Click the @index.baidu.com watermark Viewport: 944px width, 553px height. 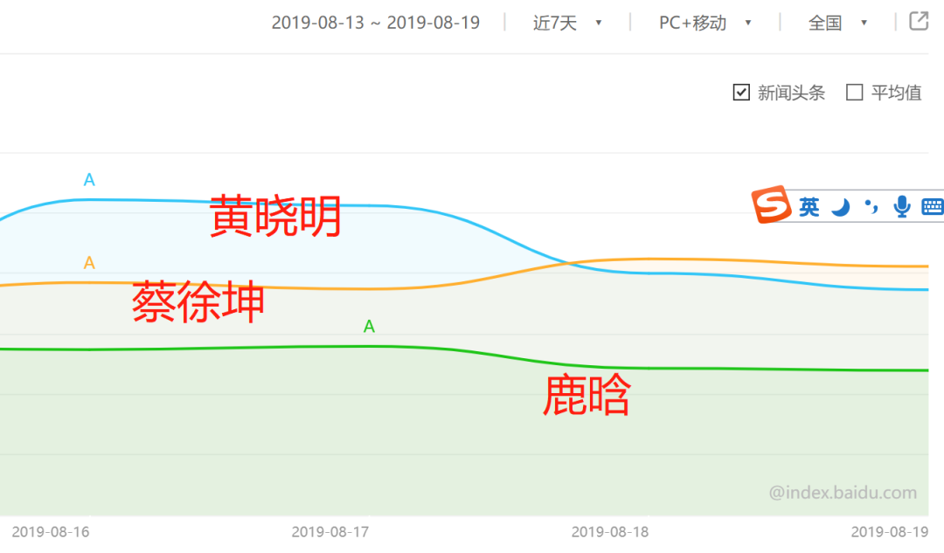pyautogui.click(x=843, y=493)
